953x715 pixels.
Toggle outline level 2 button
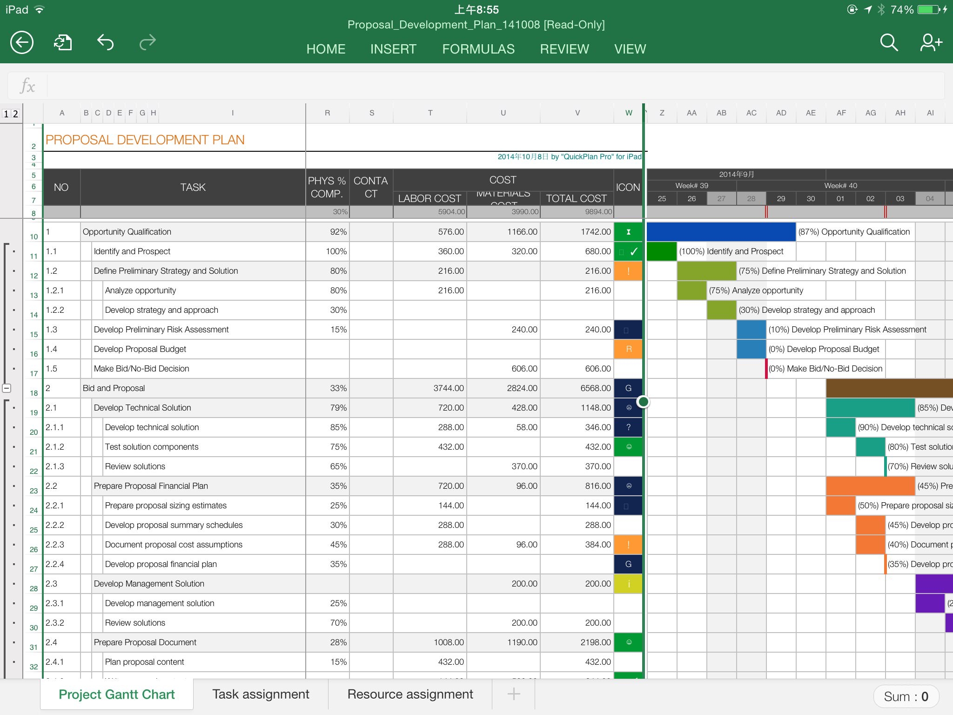(15, 113)
